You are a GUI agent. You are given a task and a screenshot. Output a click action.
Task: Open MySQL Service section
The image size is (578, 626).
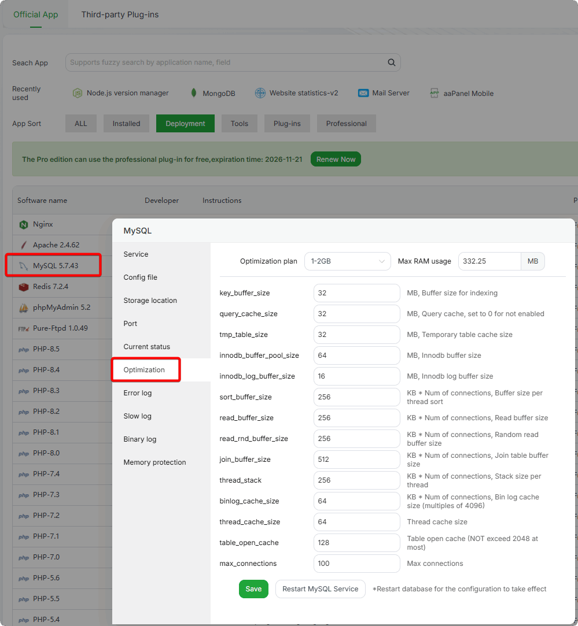click(161, 254)
